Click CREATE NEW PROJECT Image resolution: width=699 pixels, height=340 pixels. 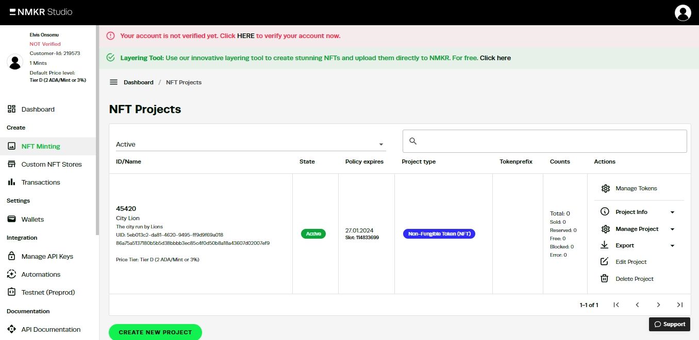[155, 332]
